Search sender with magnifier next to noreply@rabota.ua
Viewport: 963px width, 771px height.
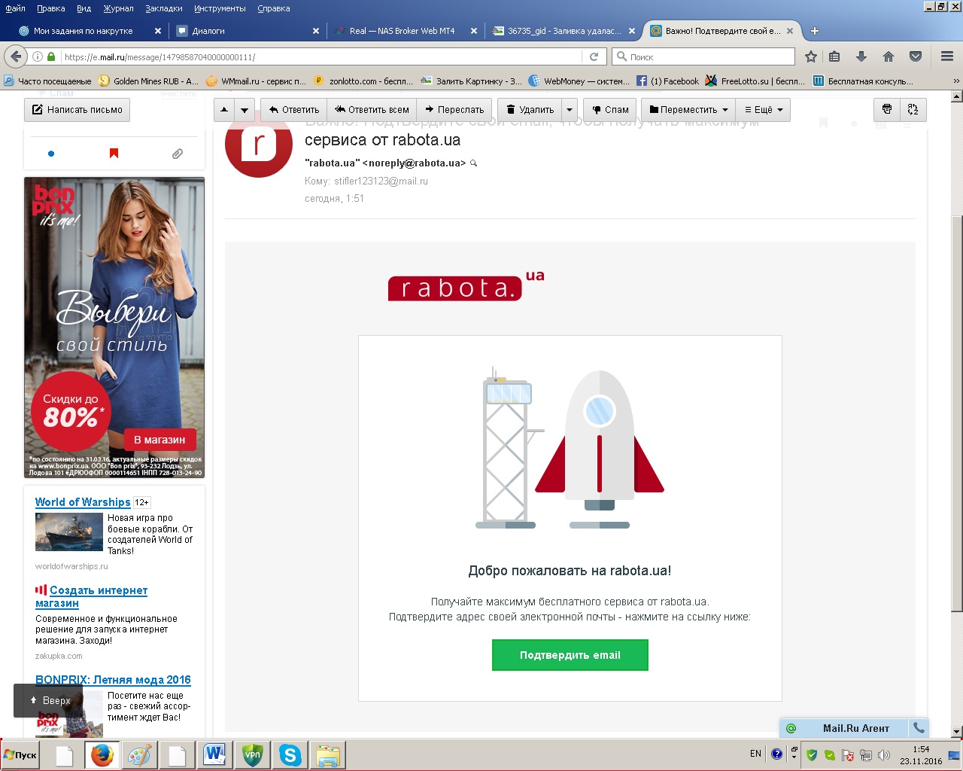tap(473, 163)
